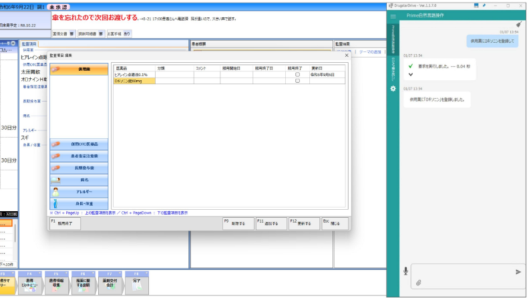The width and height of the screenshot is (529, 298).
Task: Click the broom clear-chat icon
Action: click(518, 23)
